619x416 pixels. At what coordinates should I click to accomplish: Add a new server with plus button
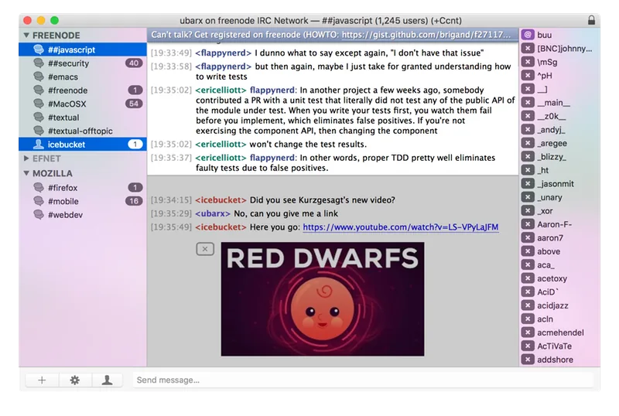[x=42, y=380]
